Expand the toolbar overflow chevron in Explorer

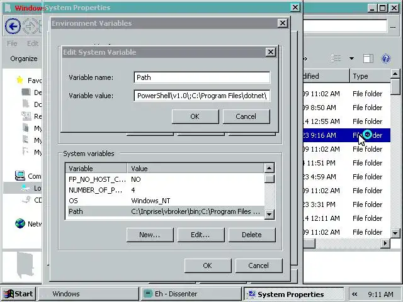[x=305, y=59]
